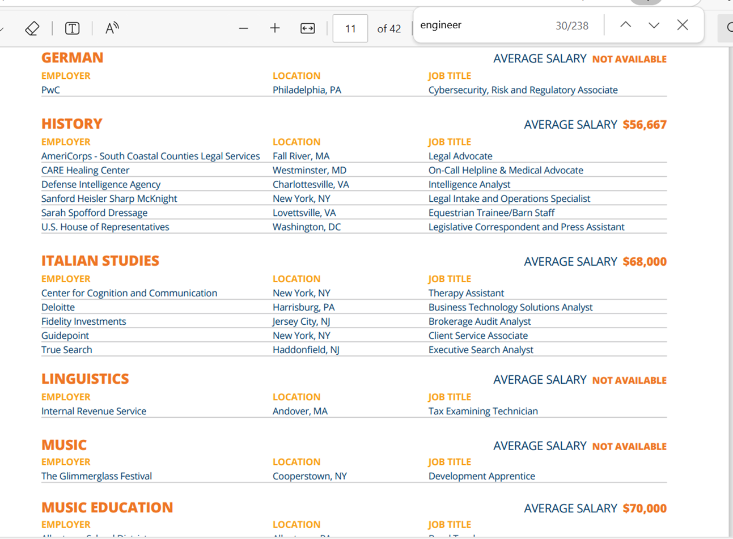Click "Equestrian Trainee/Barn Staff" job title
This screenshot has height=539, width=733.
(492, 213)
